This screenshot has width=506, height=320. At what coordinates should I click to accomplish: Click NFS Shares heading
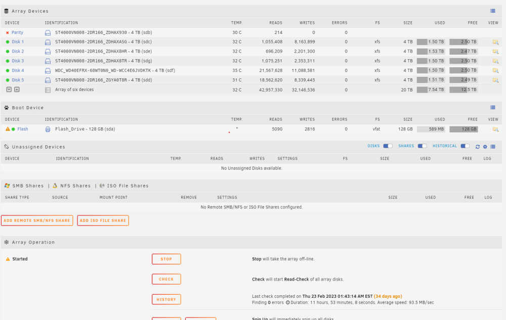(75, 186)
